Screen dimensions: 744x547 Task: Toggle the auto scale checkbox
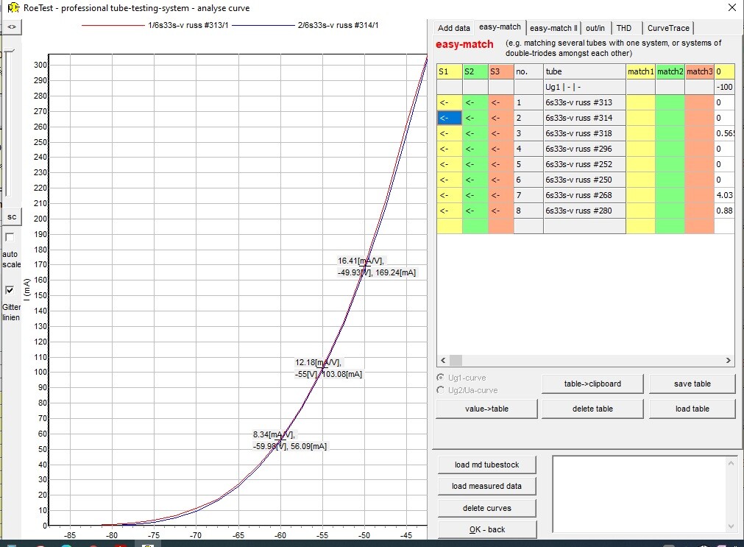point(10,237)
